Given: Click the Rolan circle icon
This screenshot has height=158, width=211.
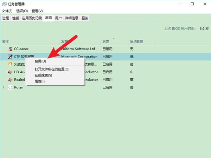Looking at the screenshot, I should [x=10, y=87].
